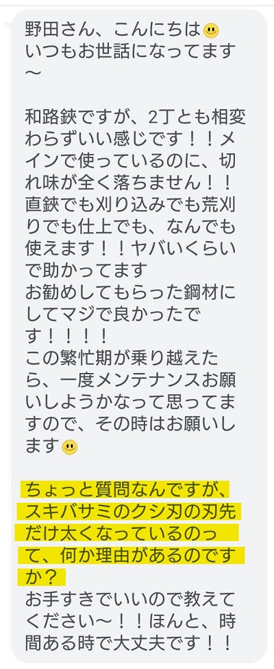Tap the line 使えます！！ヤバいくらい

click(x=130, y=249)
